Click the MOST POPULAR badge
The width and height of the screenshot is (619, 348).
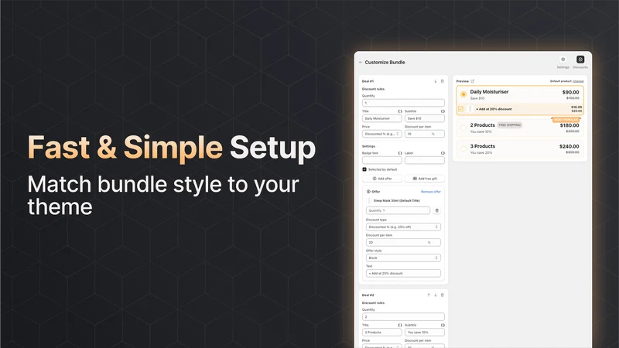point(566,120)
